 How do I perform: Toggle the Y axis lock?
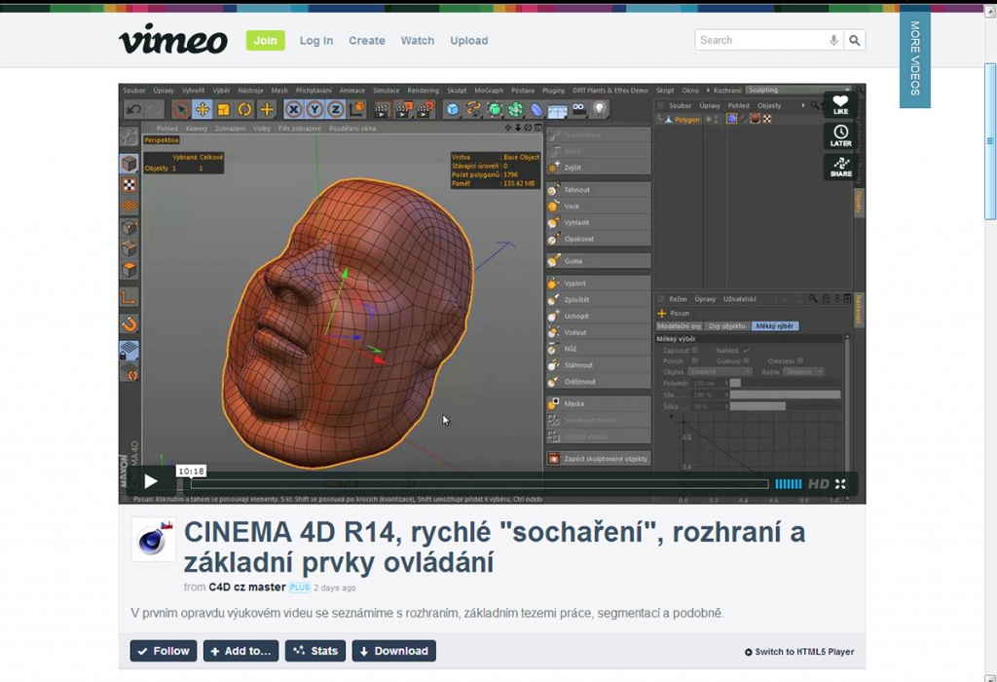coord(314,109)
